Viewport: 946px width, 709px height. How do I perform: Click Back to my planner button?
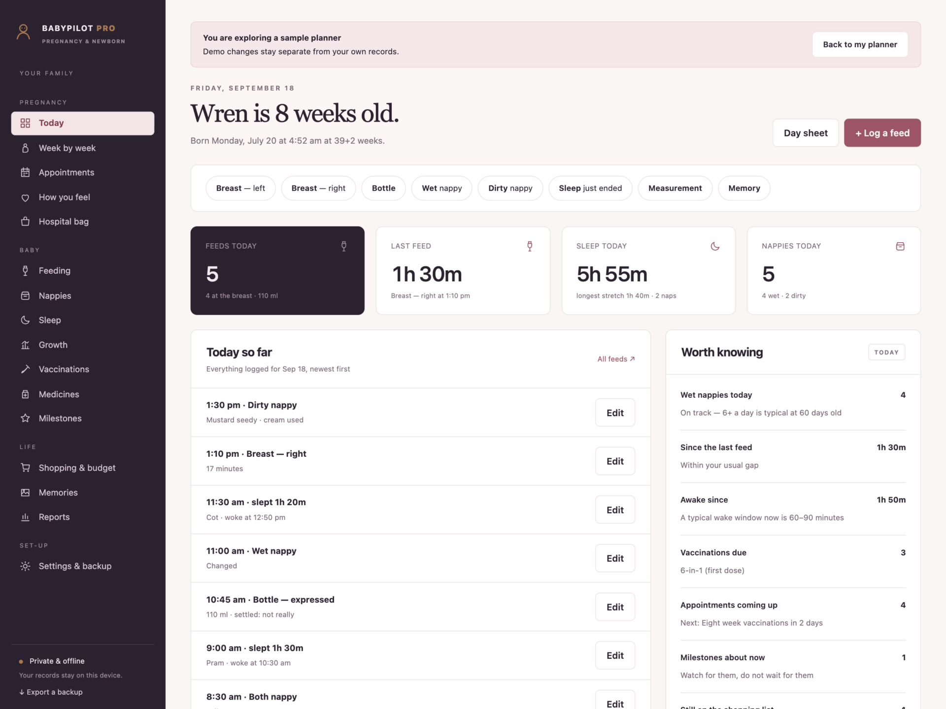pos(860,44)
